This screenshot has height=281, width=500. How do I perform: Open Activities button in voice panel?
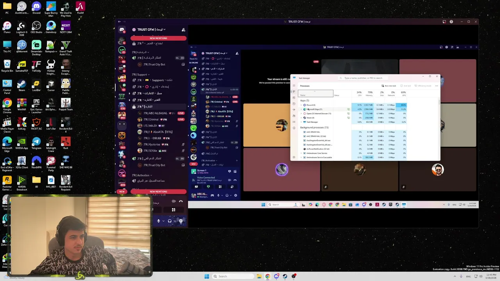173,210
